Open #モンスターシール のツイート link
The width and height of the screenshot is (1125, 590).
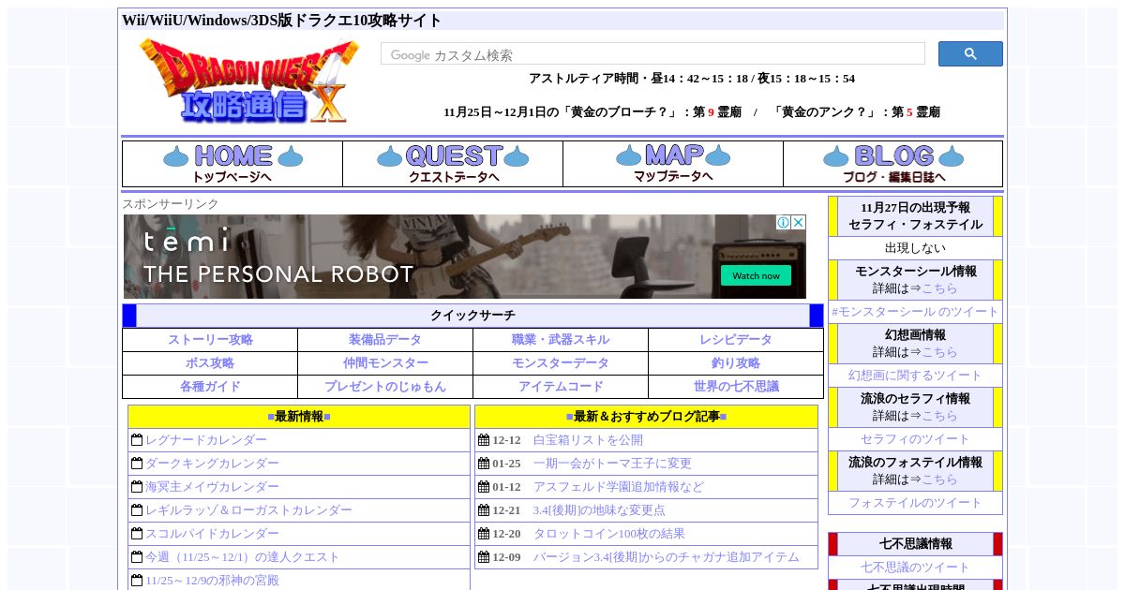click(x=915, y=312)
